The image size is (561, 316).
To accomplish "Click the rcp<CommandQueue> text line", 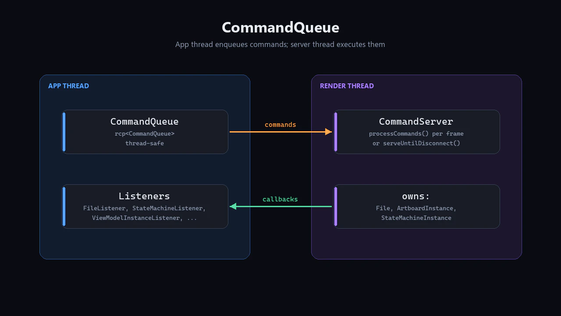I will (x=145, y=133).
